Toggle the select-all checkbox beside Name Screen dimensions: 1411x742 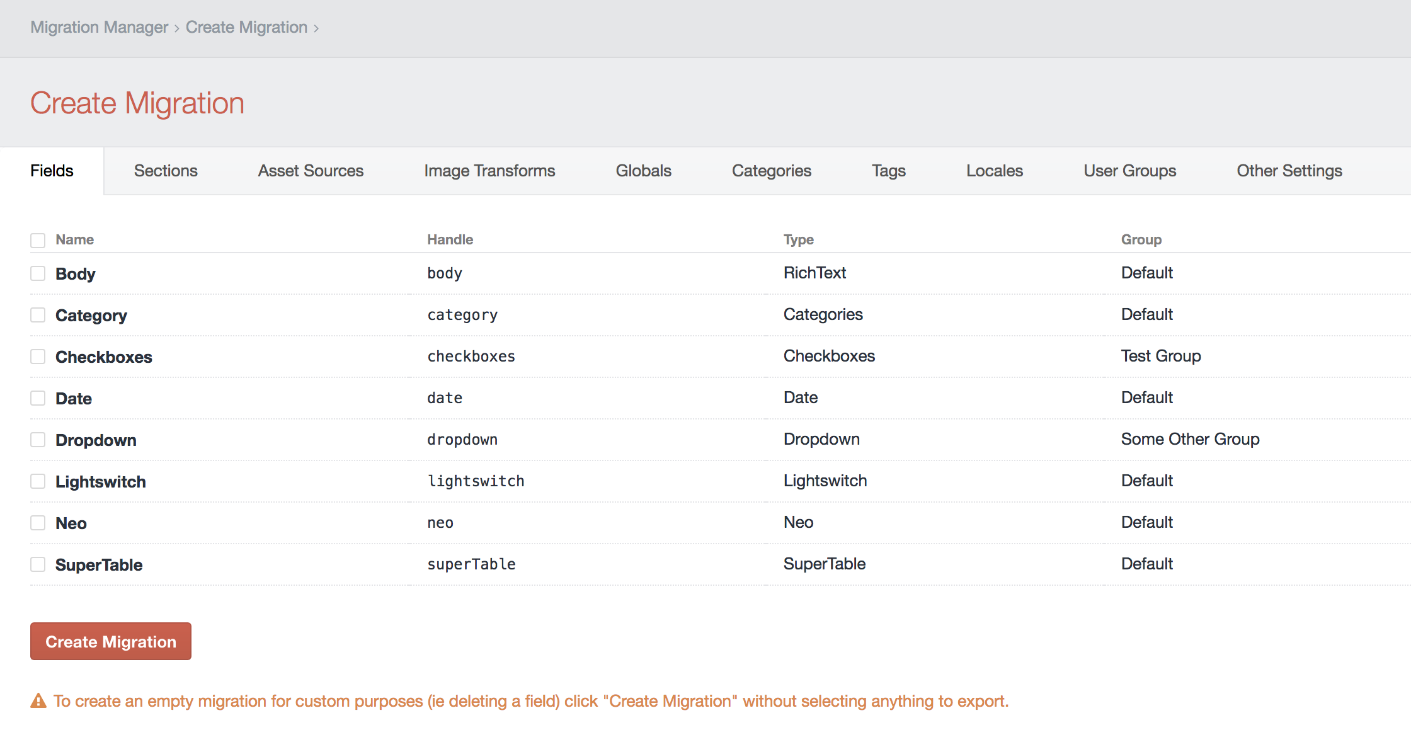[38, 240]
